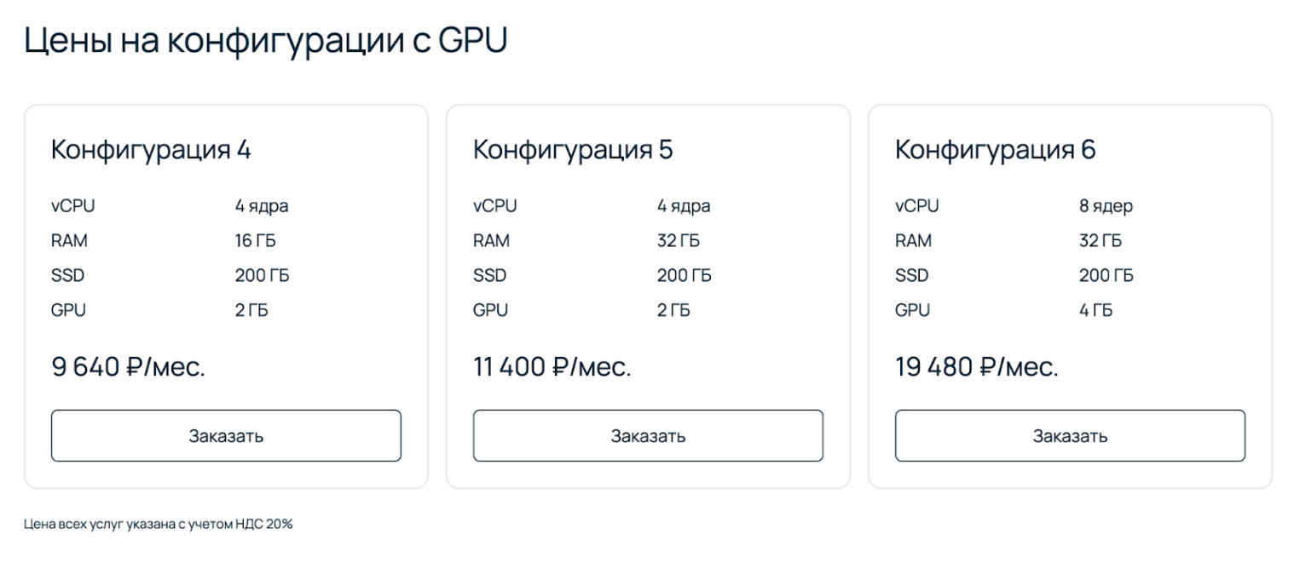Click the page title Цены на конфигурации с GPU
This screenshot has width=1300, height=580.
[x=267, y=37]
